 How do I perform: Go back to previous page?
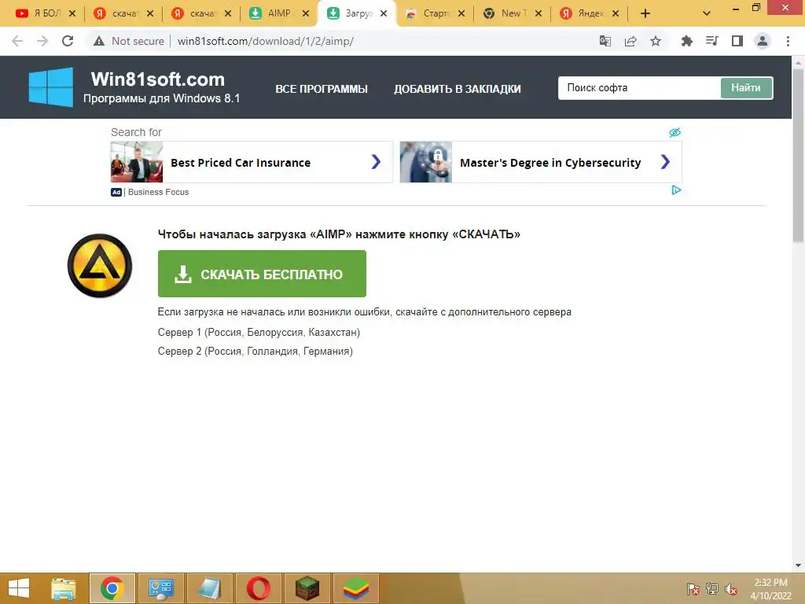pyautogui.click(x=17, y=41)
